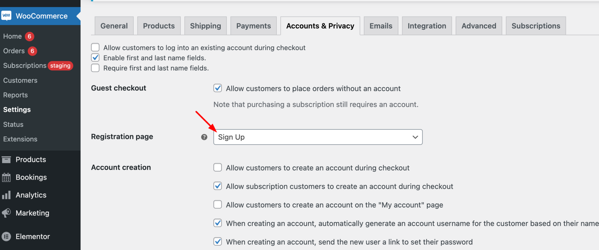599x250 pixels.
Task: Expand the Registration page select chevron
Action: tap(415, 137)
